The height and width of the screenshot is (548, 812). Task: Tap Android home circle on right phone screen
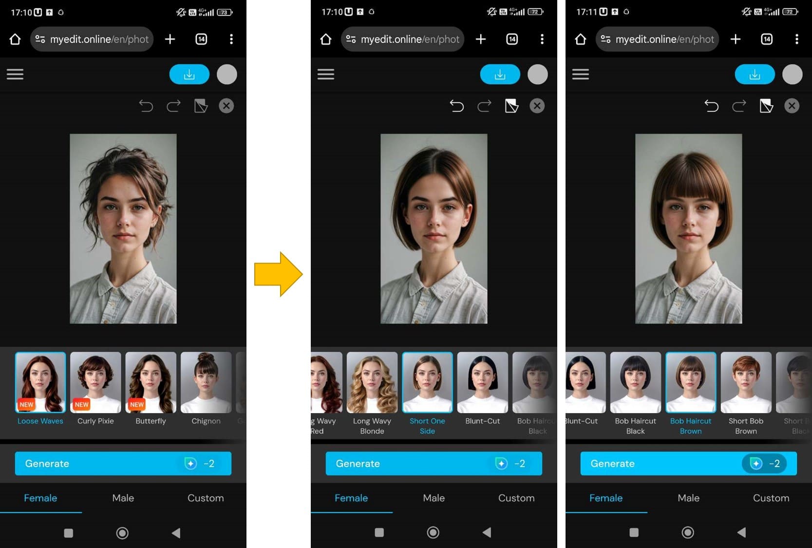(688, 533)
